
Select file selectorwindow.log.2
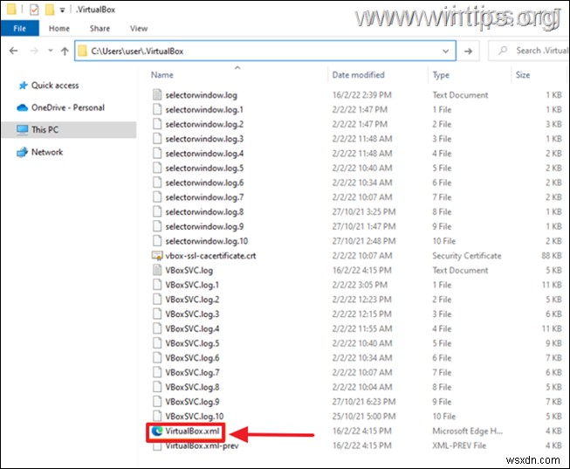pos(204,124)
